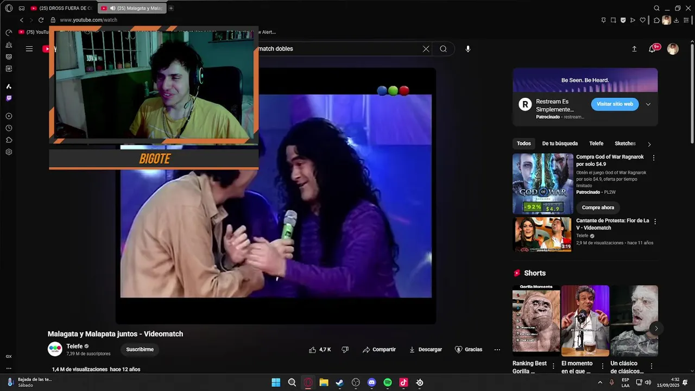
Task: Click the browser tab search magnifier
Action: coord(656,8)
